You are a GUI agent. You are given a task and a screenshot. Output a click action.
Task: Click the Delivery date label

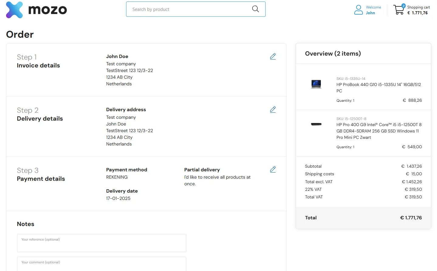click(x=122, y=191)
